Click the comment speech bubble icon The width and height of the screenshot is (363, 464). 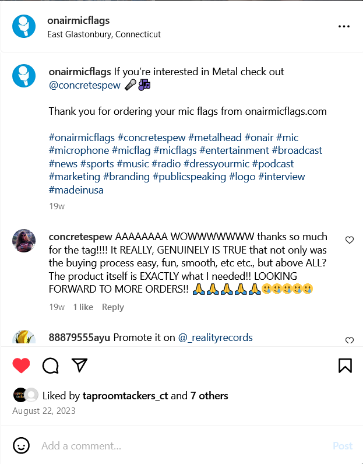click(51, 365)
